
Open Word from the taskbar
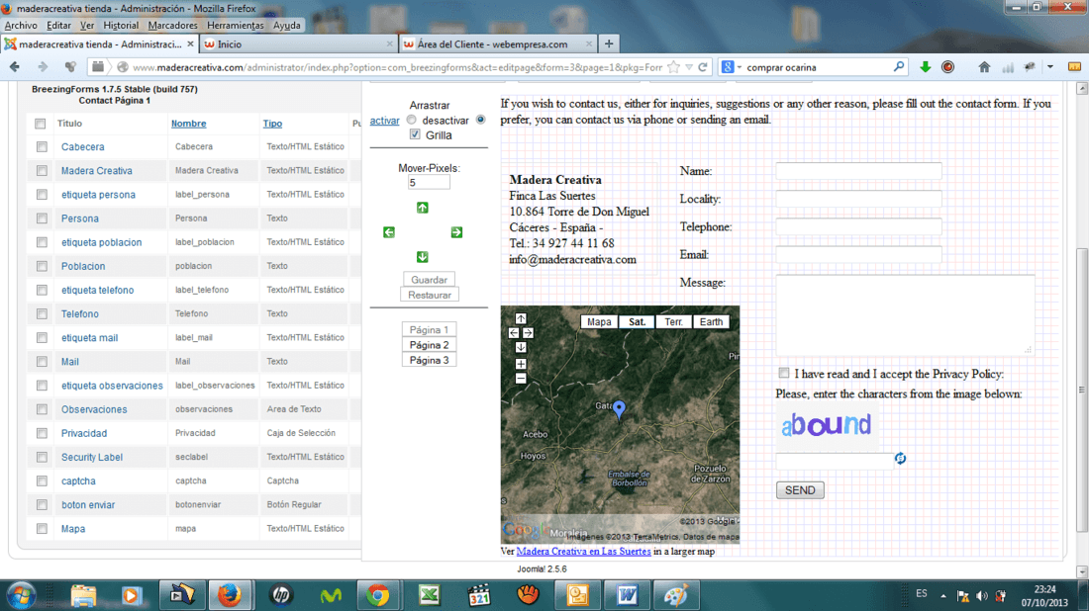click(628, 596)
